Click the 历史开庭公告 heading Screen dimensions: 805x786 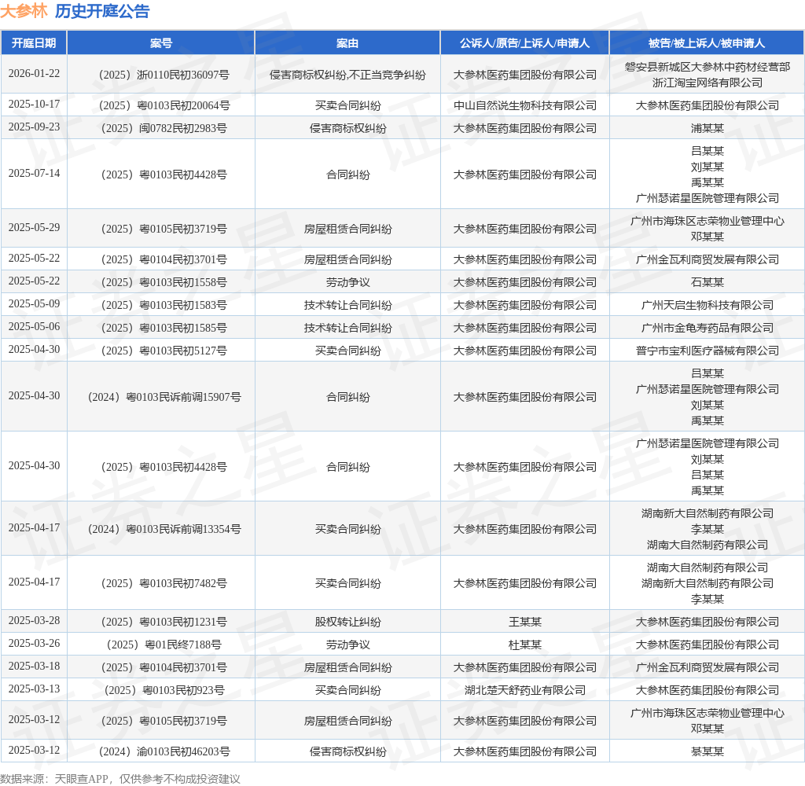[x=102, y=11]
